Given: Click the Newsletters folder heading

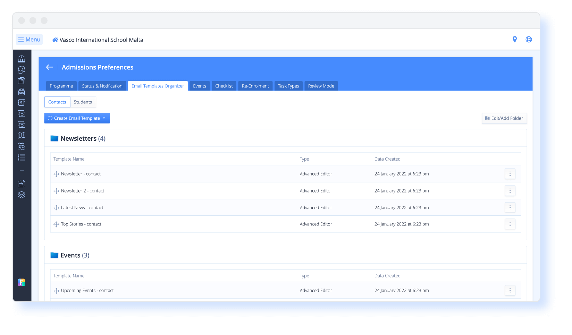Looking at the screenshot, I should click(78, 139).
